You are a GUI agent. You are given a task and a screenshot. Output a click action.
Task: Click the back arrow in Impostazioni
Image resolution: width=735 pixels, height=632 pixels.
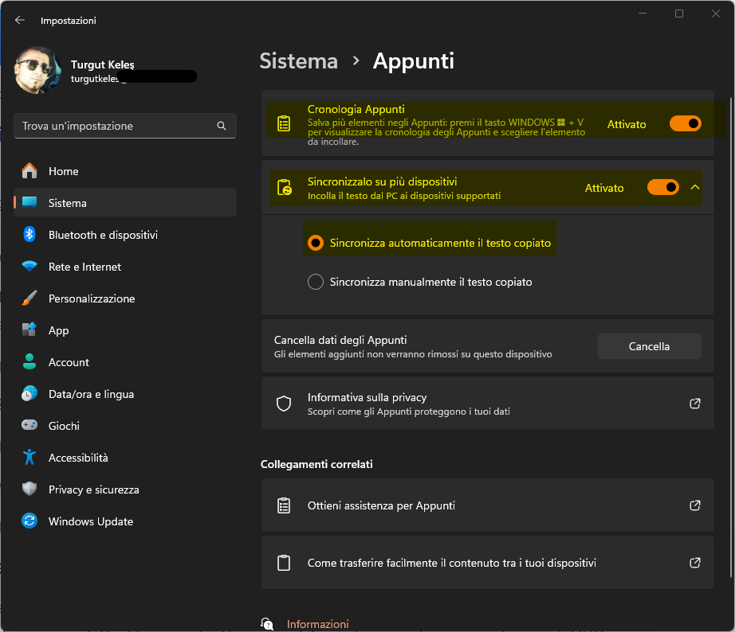tap(20, 21)
